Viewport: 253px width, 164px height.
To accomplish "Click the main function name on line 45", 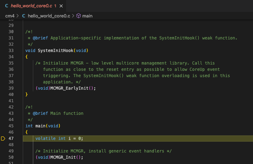I will (x=41, y=126).
